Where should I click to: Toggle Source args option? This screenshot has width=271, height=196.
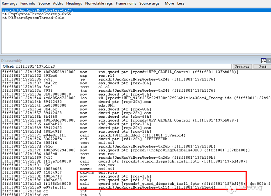(149, 3)
